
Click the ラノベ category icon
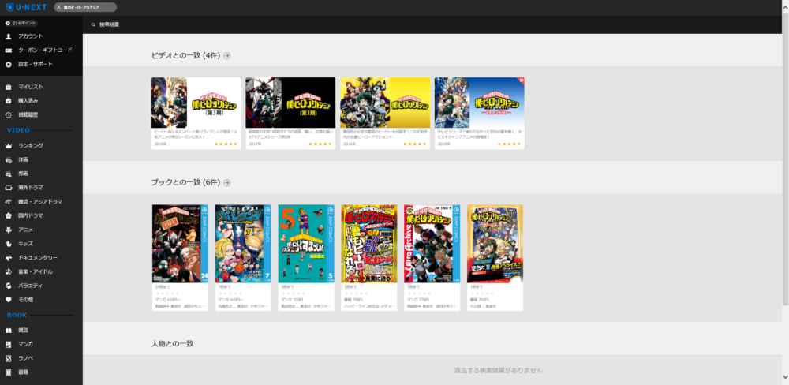(x=9, y=358)
